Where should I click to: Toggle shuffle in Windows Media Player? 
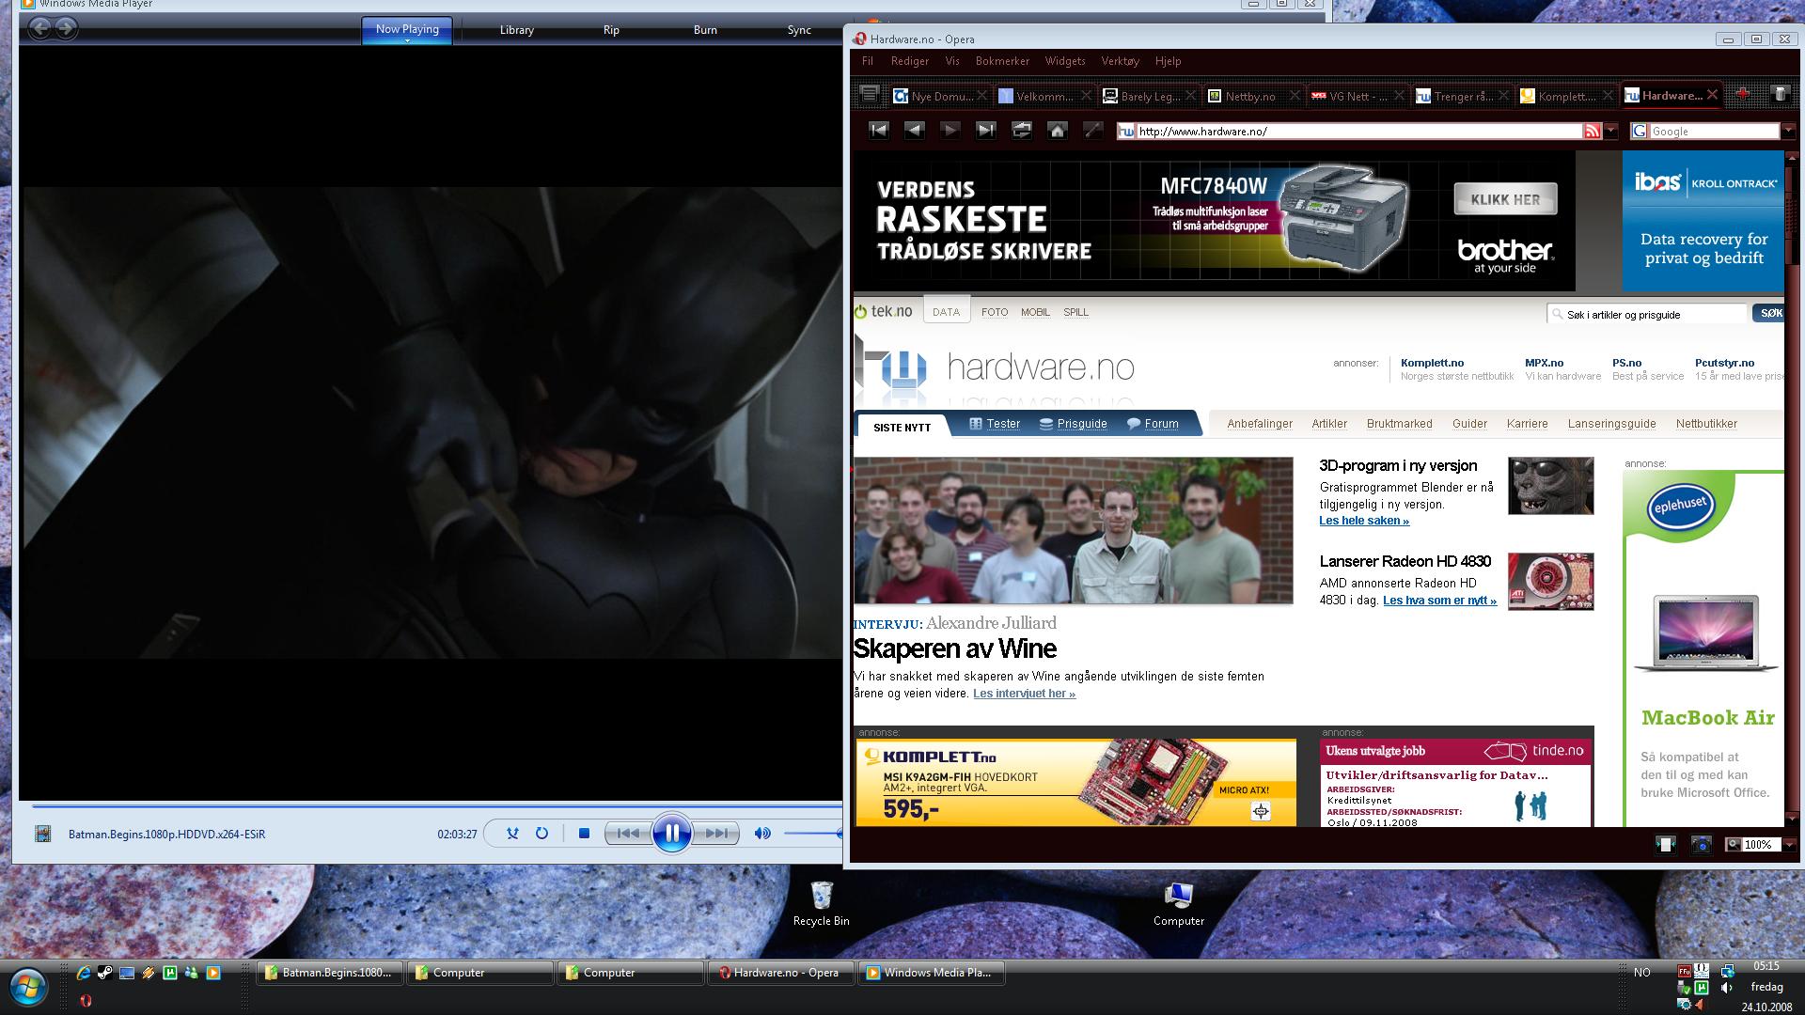(x=512, y=833)
